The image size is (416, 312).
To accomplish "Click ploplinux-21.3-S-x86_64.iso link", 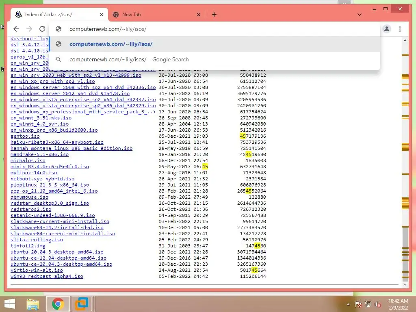I will click(50, 185).
